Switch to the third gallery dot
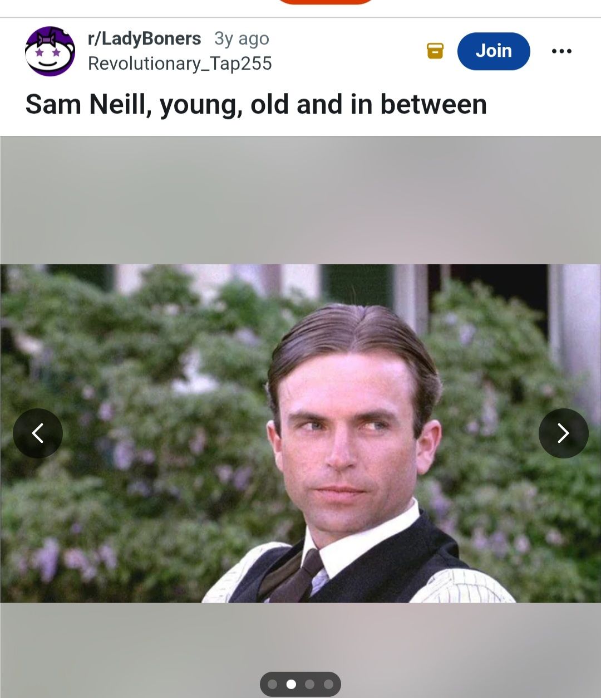Screen dimensions: 601x698 (x=310, y=684)
